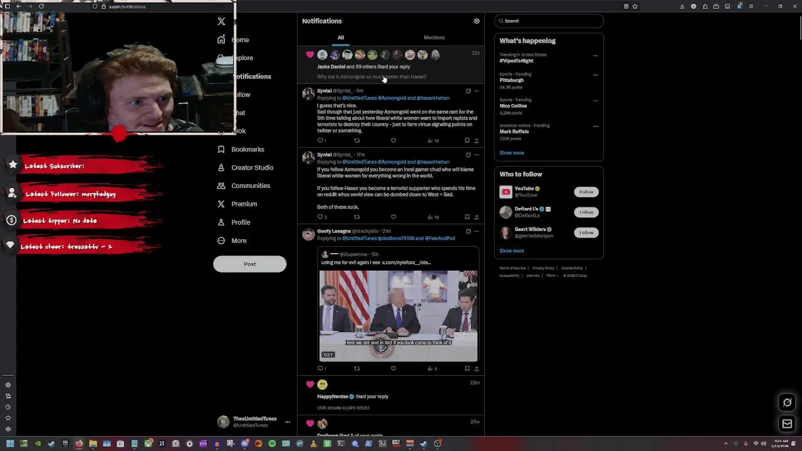The image size is (802, 451).
Task: Like Syntal's 9m post
Action: [393, 140]
